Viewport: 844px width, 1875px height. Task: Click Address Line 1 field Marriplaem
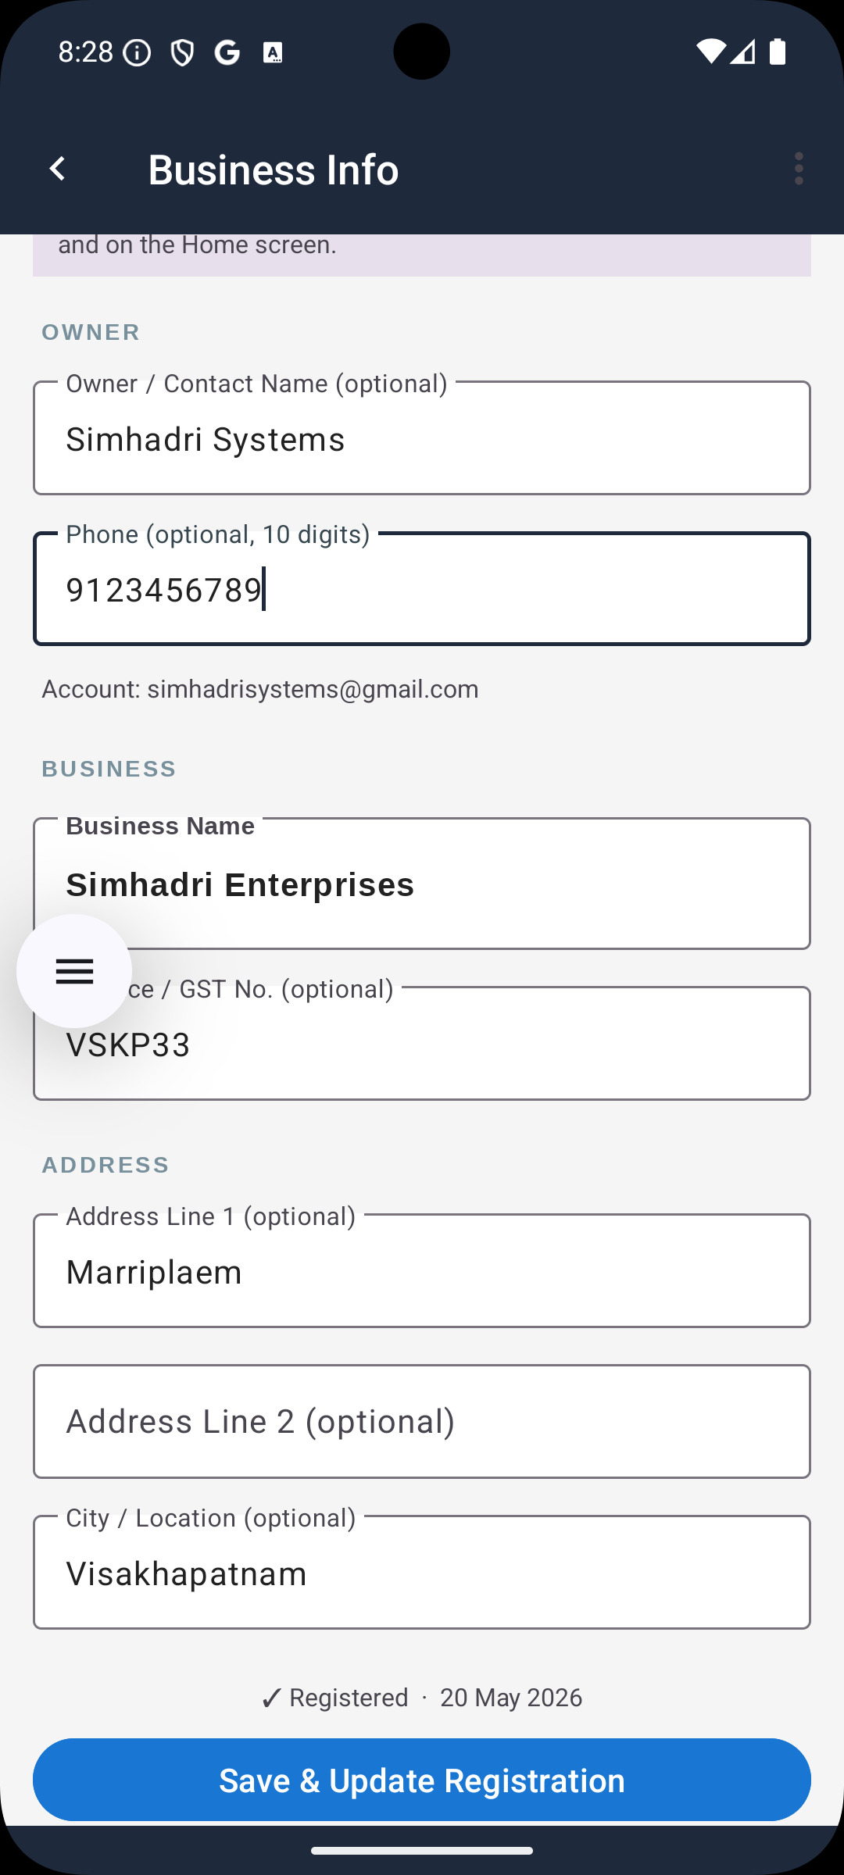click(x=422, y=1270)
